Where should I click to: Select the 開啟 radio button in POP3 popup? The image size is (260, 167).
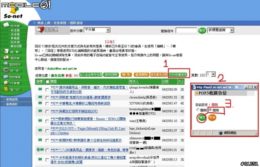pyautogui.click(x=210, y=110)
